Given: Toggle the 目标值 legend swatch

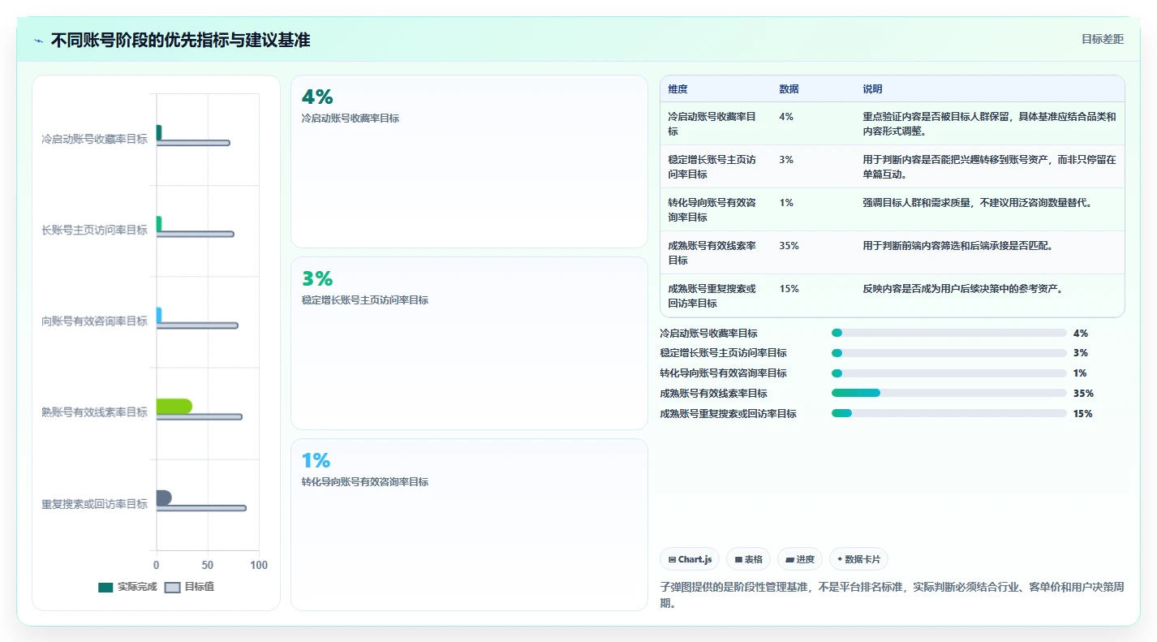Looking at the screenshot, I should [x=172, y=587].
